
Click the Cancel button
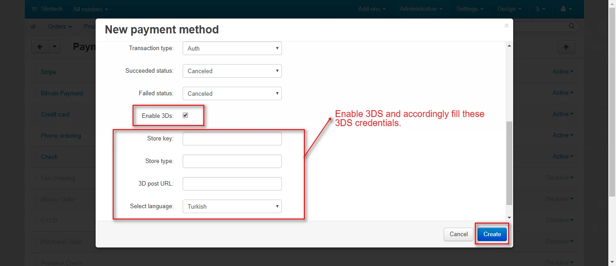459,234
